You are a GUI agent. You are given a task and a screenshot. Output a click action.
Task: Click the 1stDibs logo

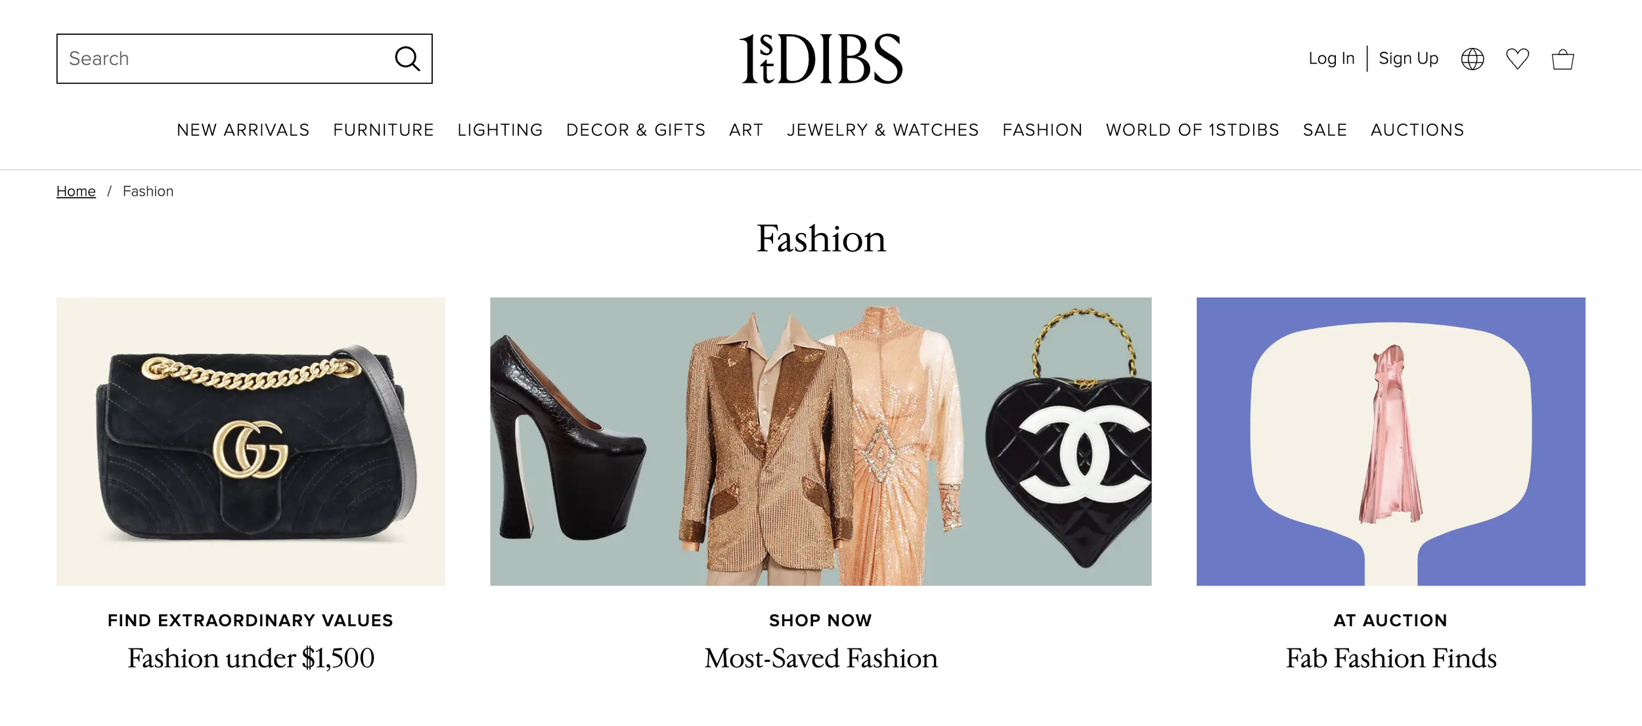coord(821,58)
